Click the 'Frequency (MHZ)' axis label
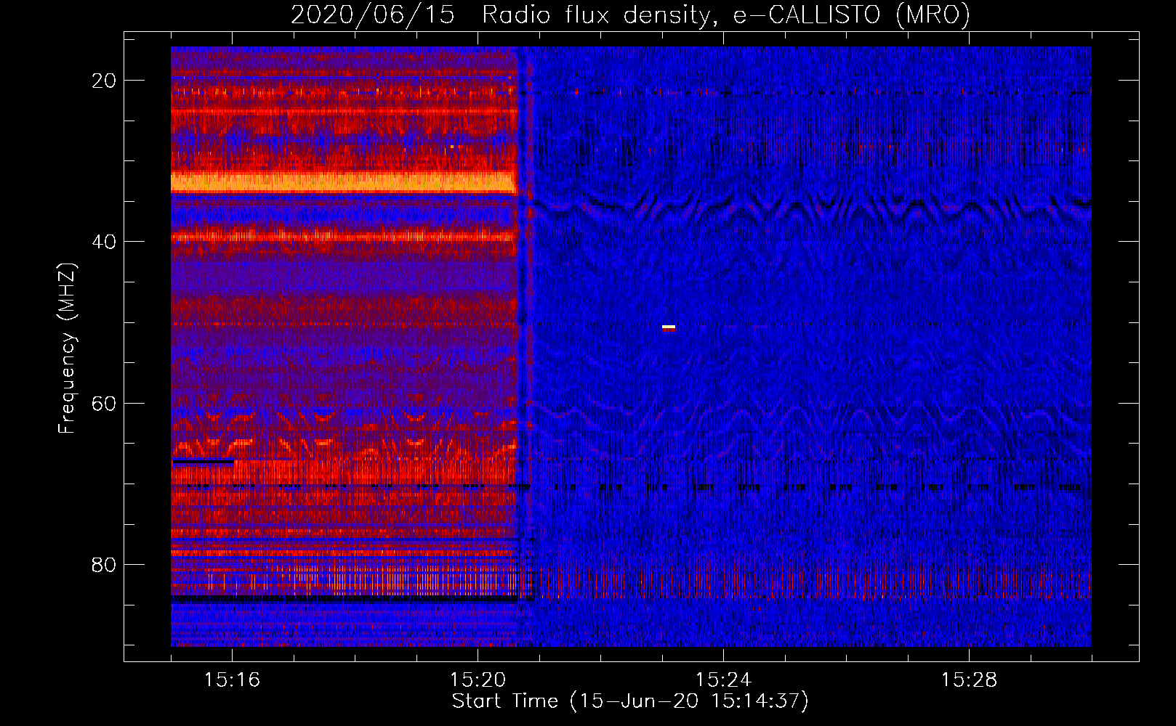Screen dimensions: 1176x726 click(x=67, y=348)
